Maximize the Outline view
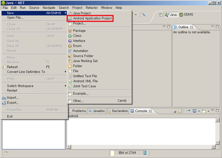222x158 pixels. [217, 27]
